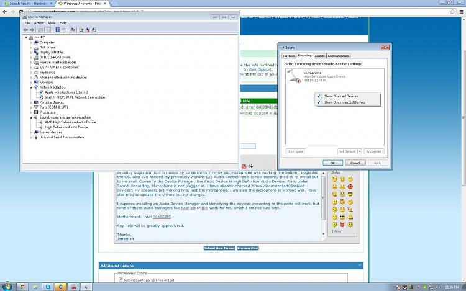Expand Display adapters node
The height and width of the screenshot is (291, 466).
click(x=31, y=52)
